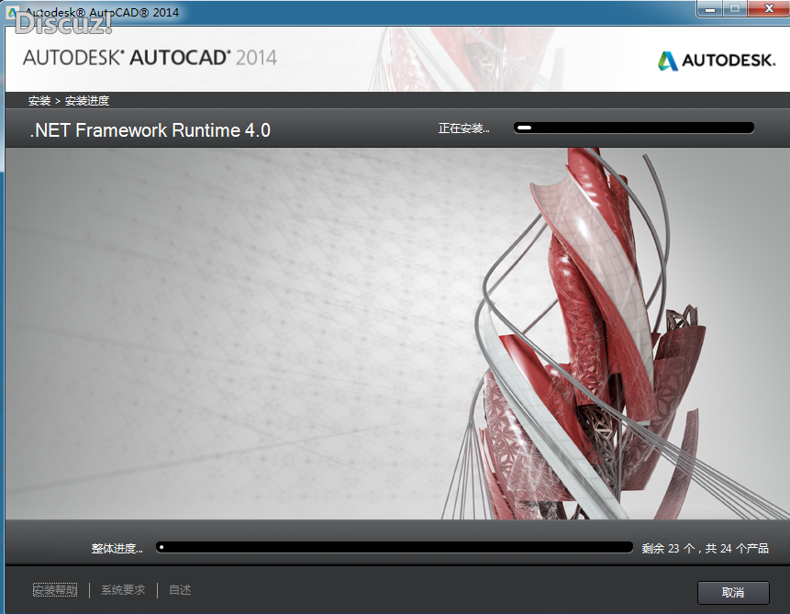Click the AUTODESK AUTOCAD 2014 header title
The height and width of the screenshot is (614, 790).
150,58
